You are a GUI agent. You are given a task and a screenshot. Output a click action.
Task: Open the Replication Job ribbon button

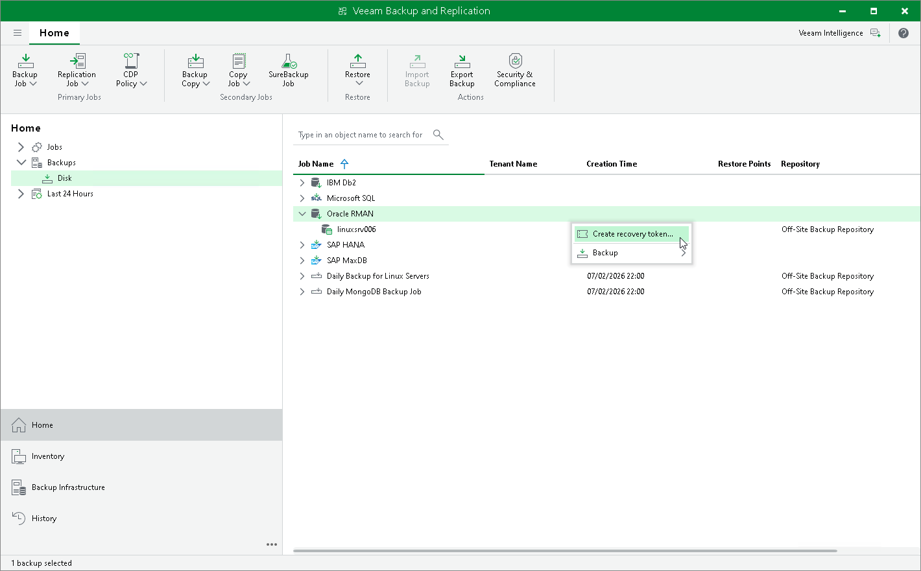coord(77,70)
